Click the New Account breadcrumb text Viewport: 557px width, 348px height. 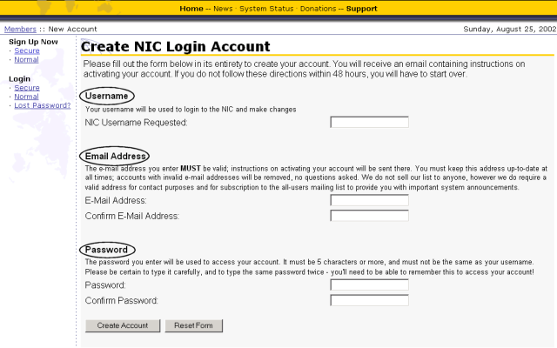pyautogui.click(x=73, y=29)
